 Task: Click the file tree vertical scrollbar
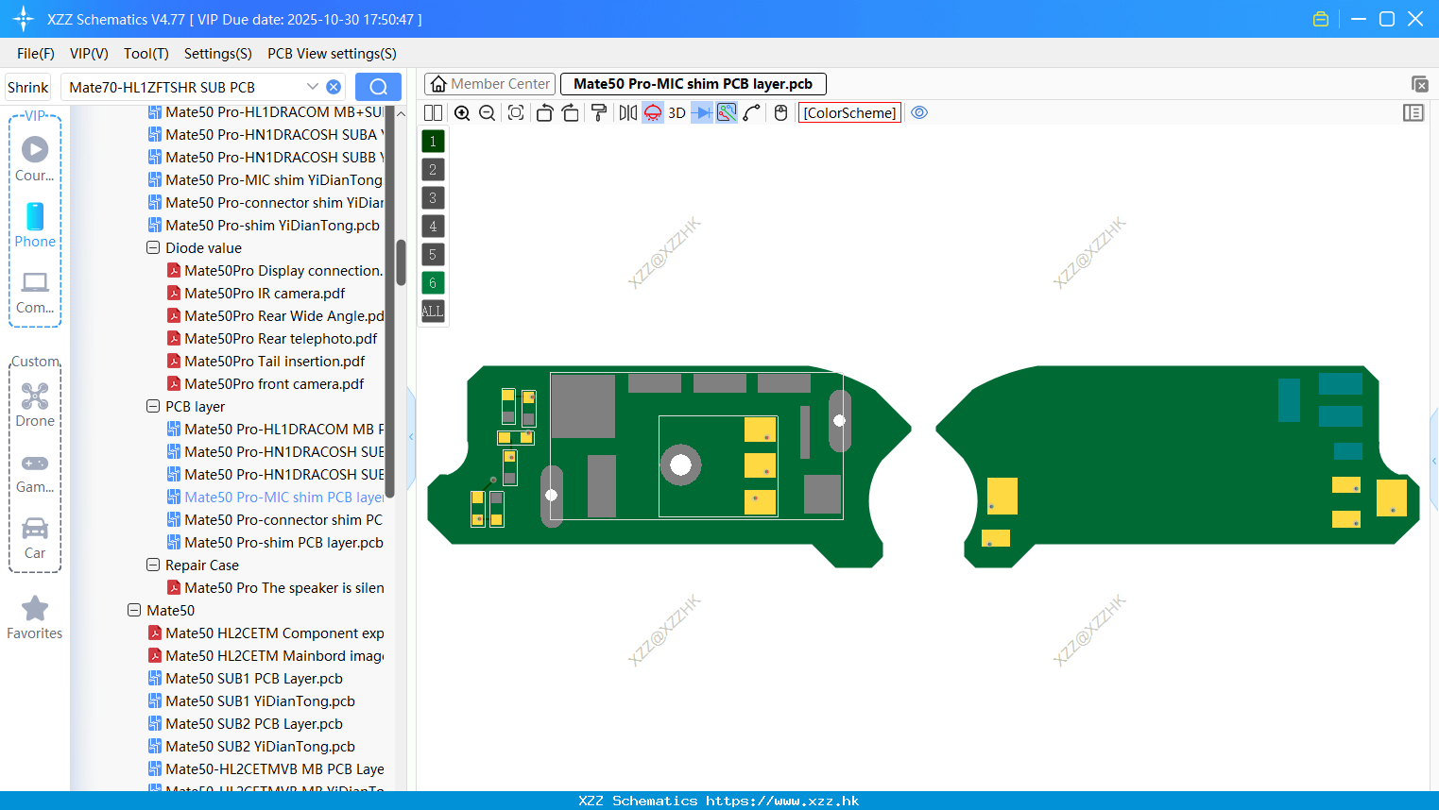point(401,262)
